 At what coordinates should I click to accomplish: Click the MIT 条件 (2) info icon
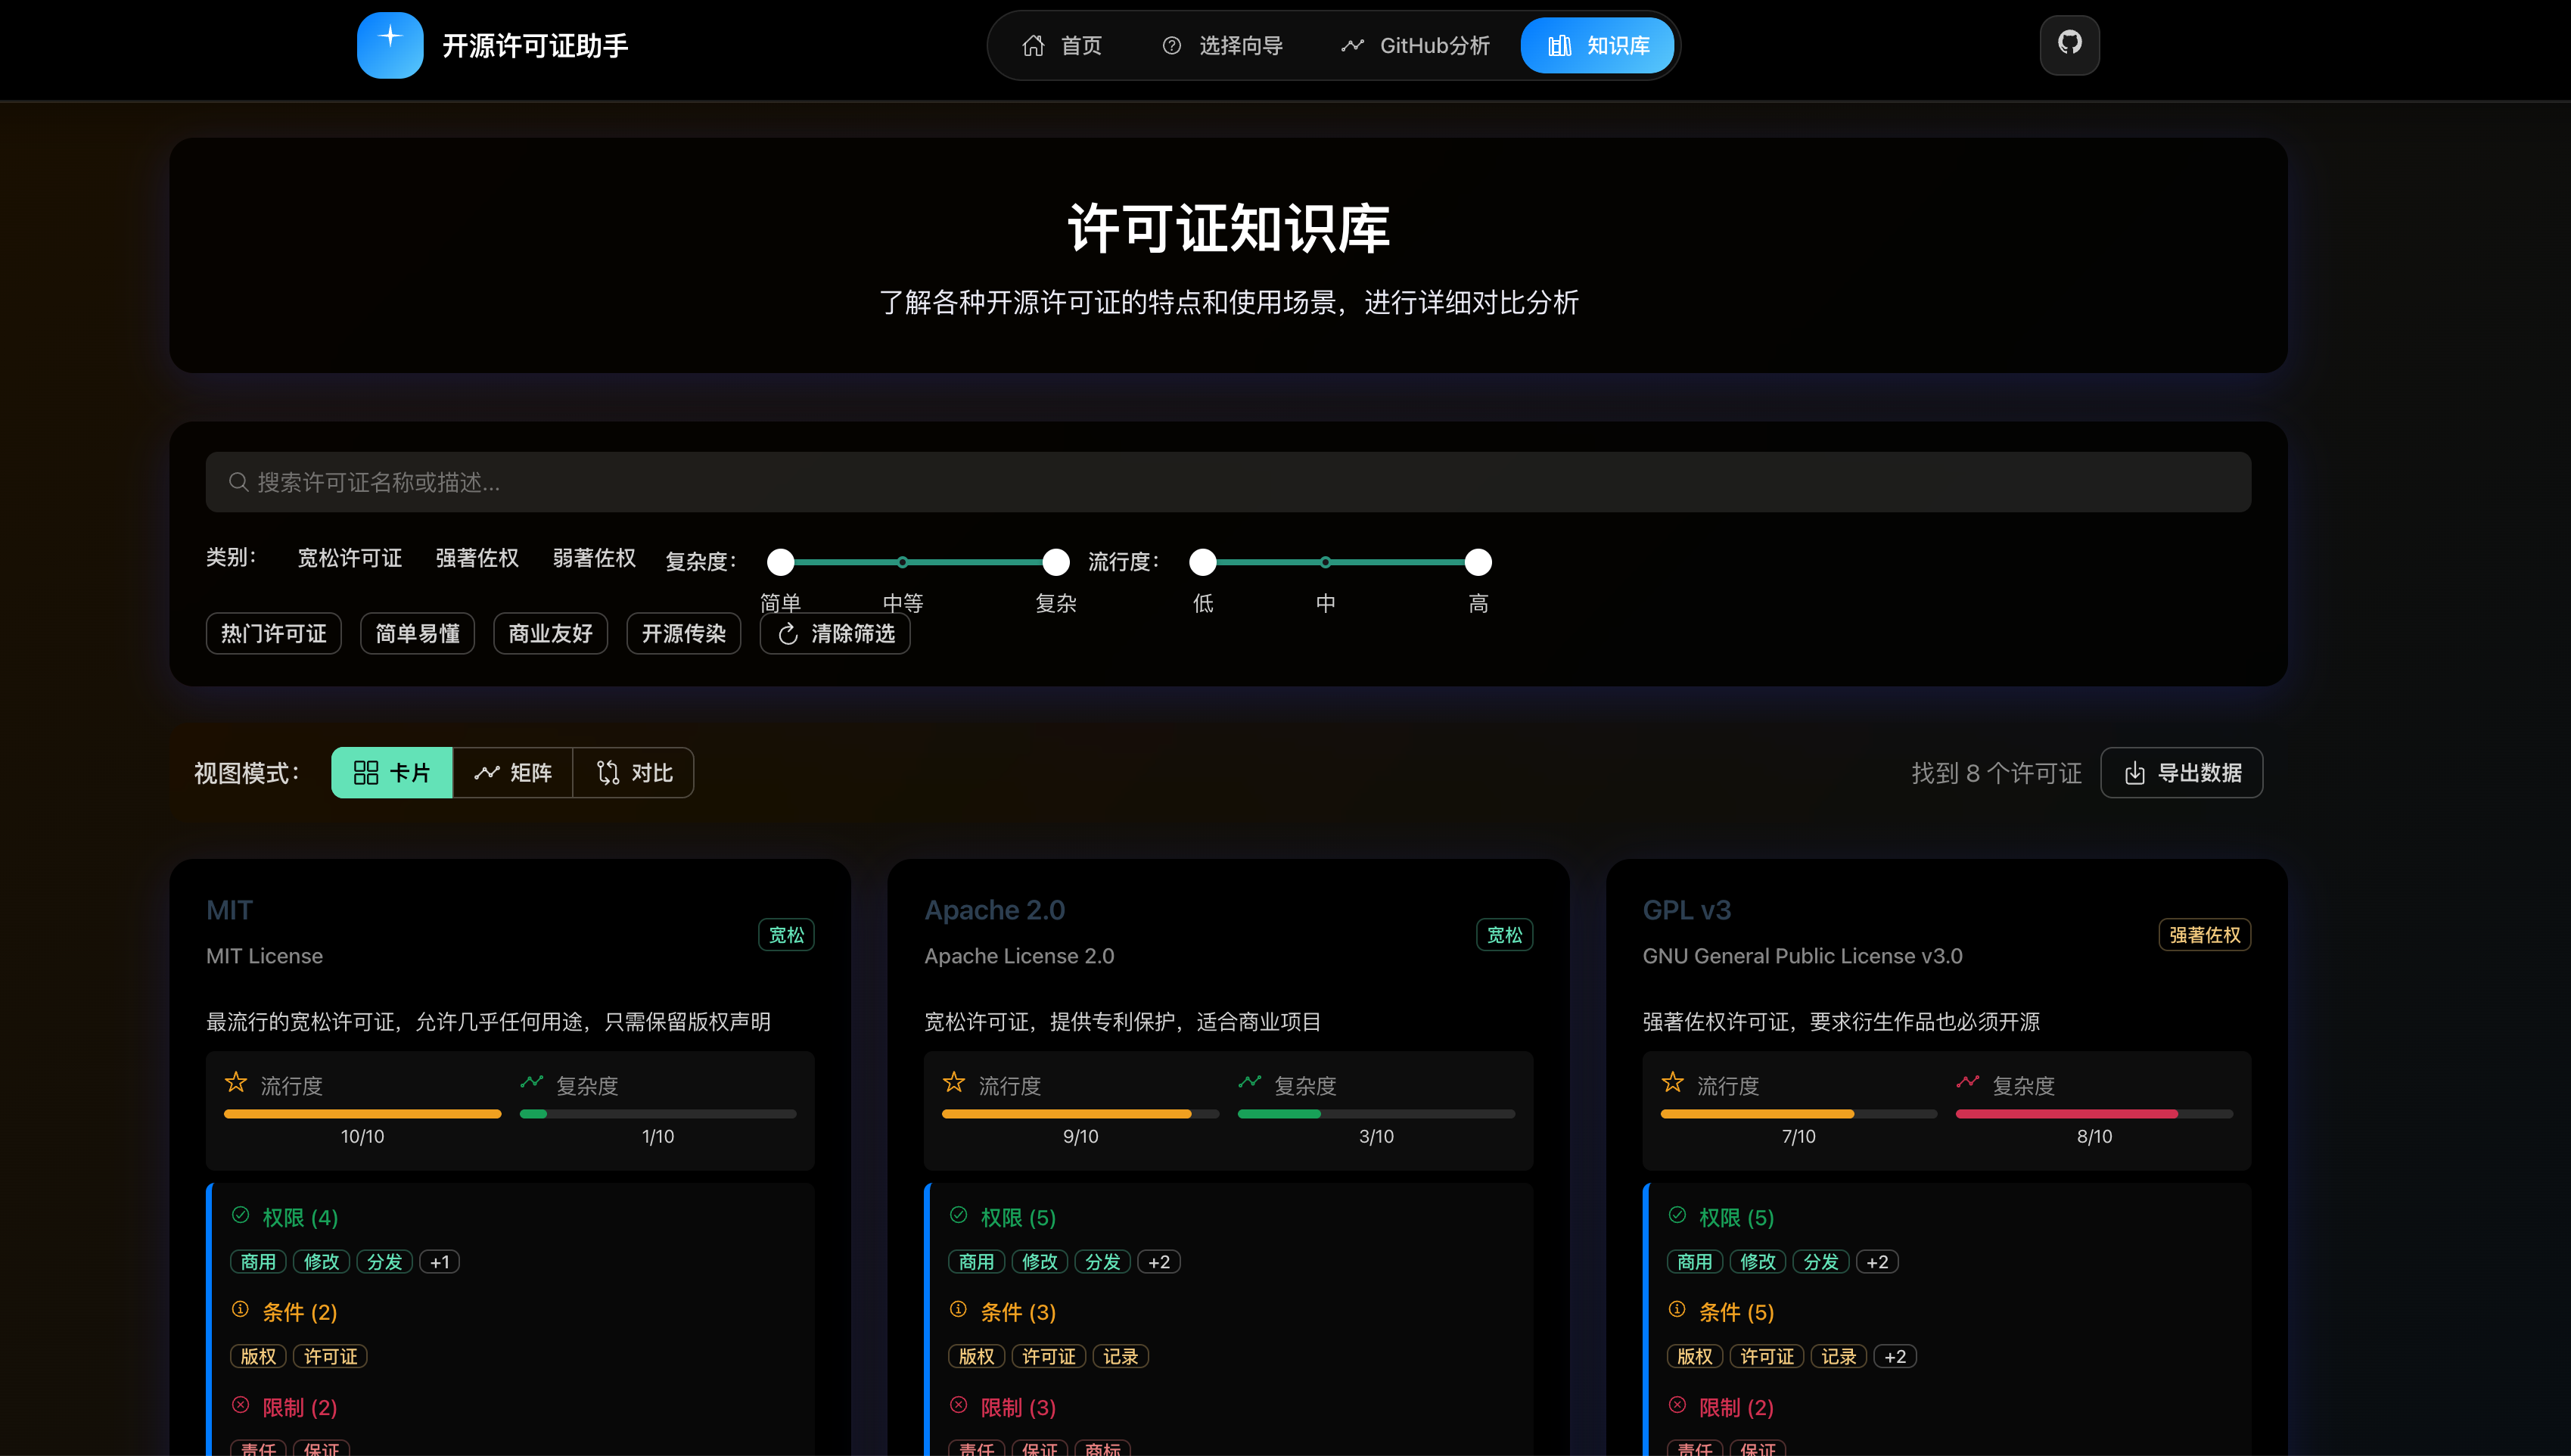click(x=240, y=1309)
